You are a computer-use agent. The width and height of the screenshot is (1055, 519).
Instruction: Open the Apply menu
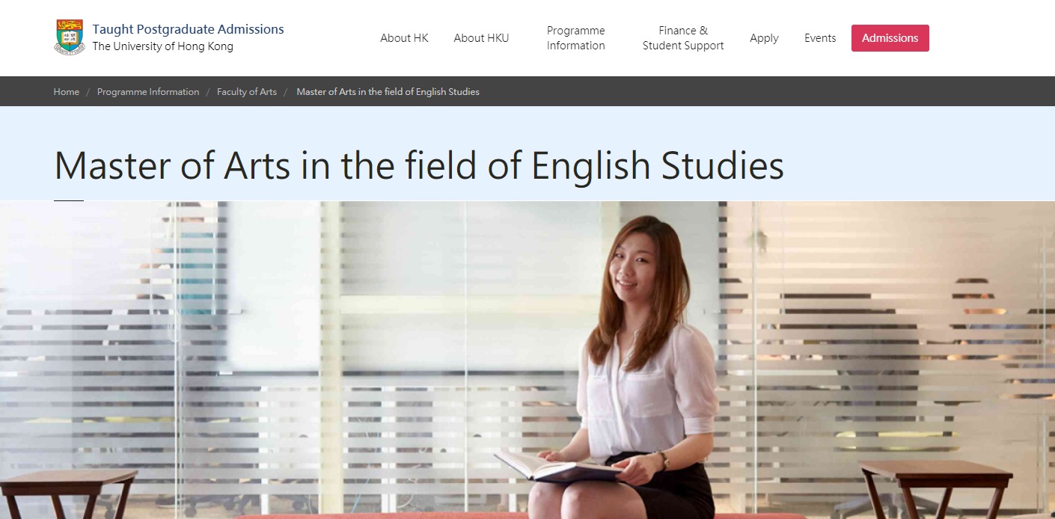click(x=764, y=38)
